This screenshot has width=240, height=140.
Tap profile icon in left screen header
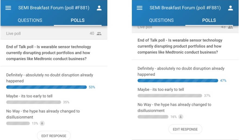click(x=99, y=8)
